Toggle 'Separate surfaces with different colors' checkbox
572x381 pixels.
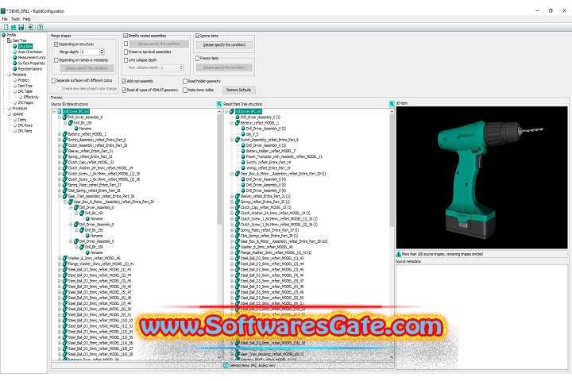click(x=54, y=81)
